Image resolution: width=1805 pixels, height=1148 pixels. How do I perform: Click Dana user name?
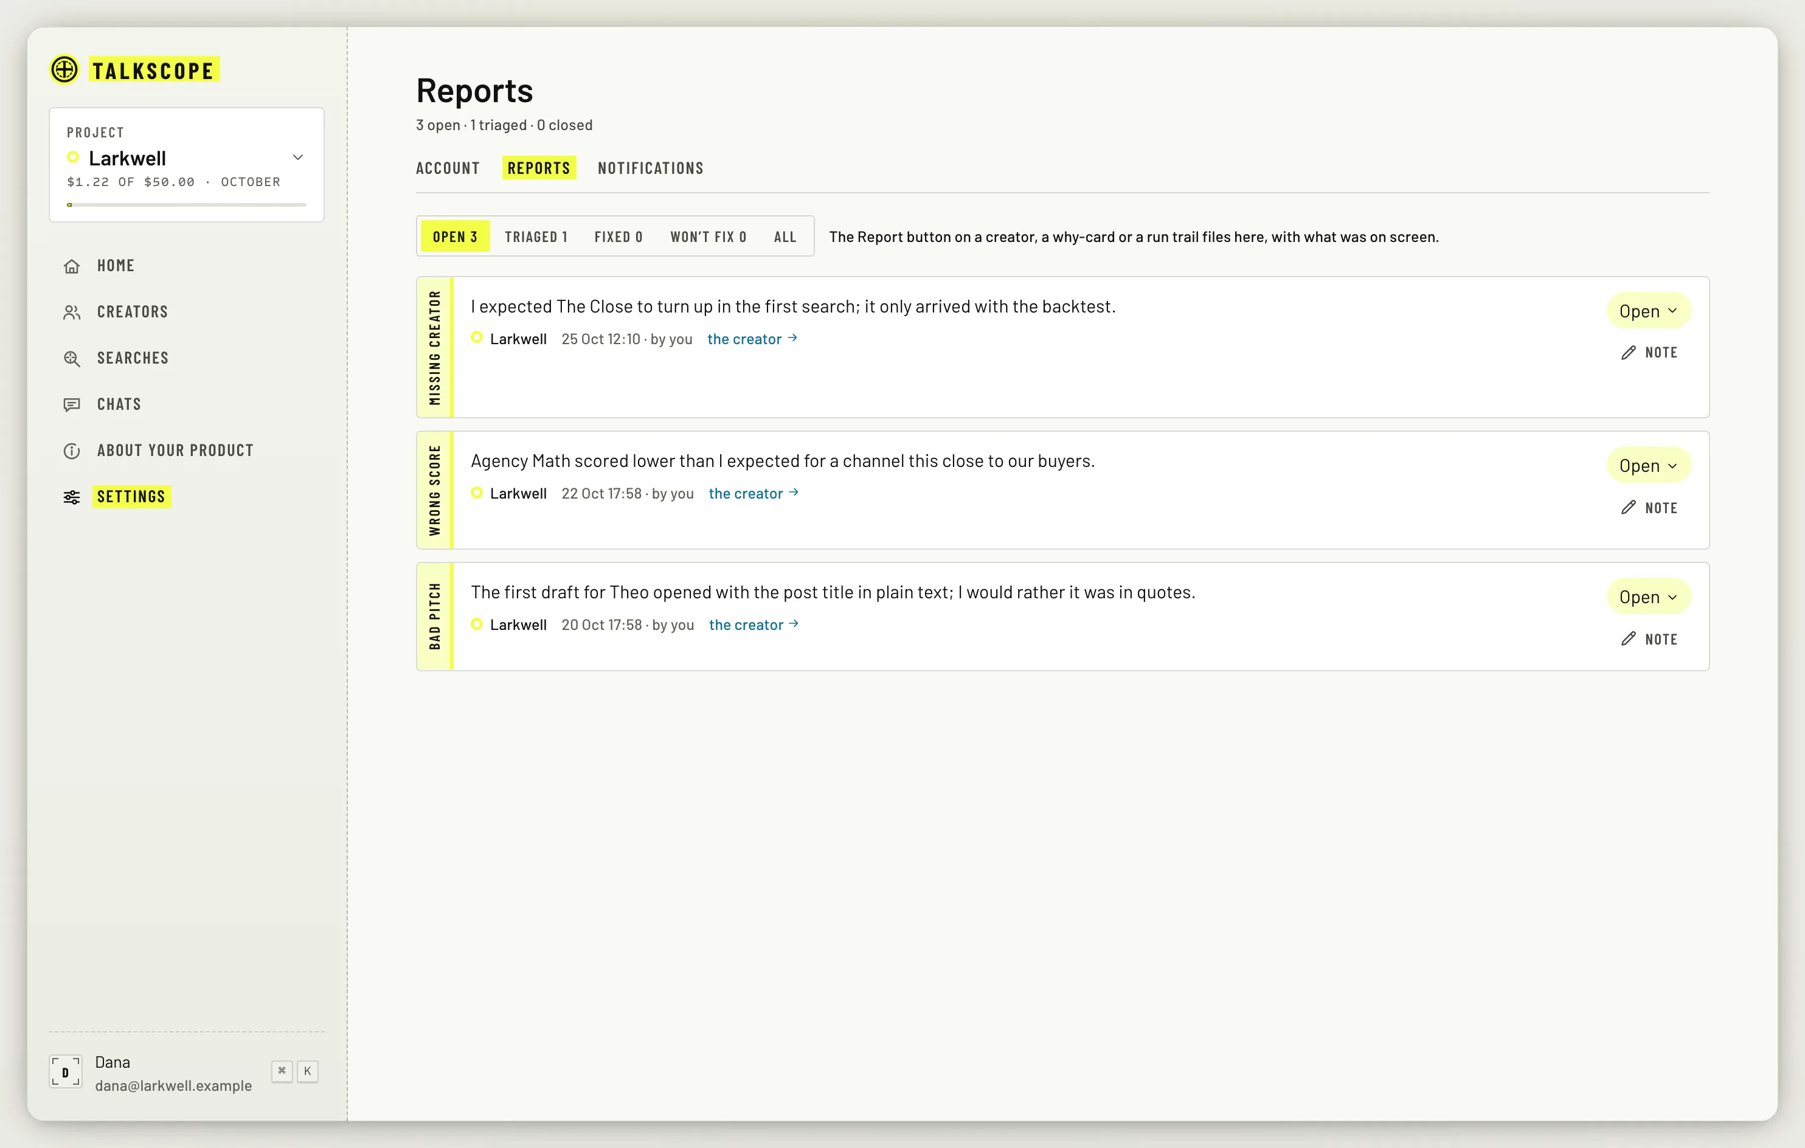pyautogui.click(x=113, y=1062)
